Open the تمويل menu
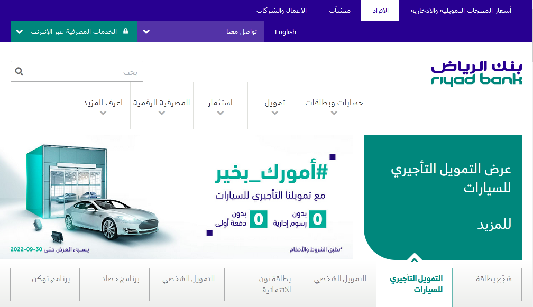 coord(275,103)
